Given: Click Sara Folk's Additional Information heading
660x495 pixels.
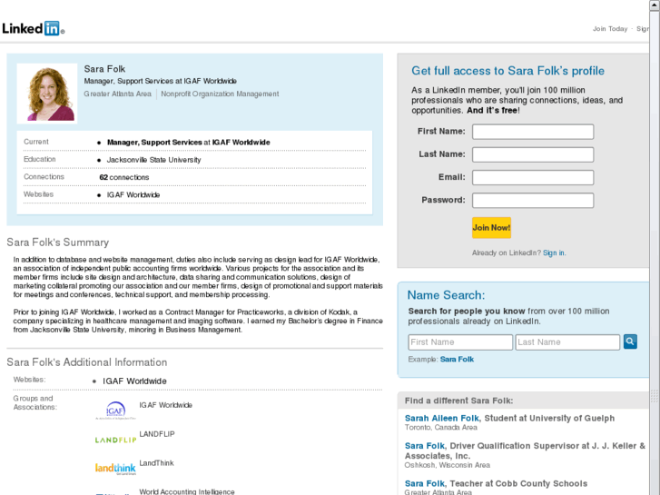Looking at the screenshot, I should point(87,362).
